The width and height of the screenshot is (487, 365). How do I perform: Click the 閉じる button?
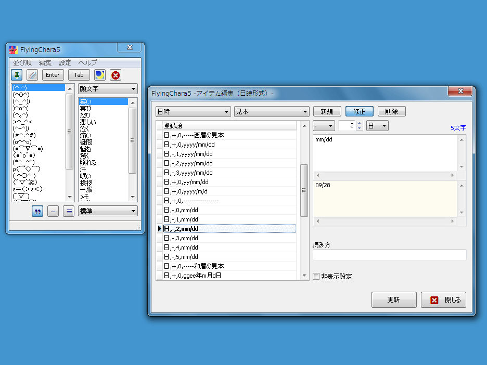pos(443,300)
